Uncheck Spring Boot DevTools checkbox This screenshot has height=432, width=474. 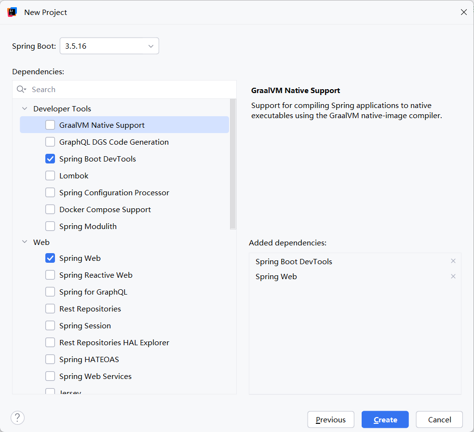(x=50, y=159)
